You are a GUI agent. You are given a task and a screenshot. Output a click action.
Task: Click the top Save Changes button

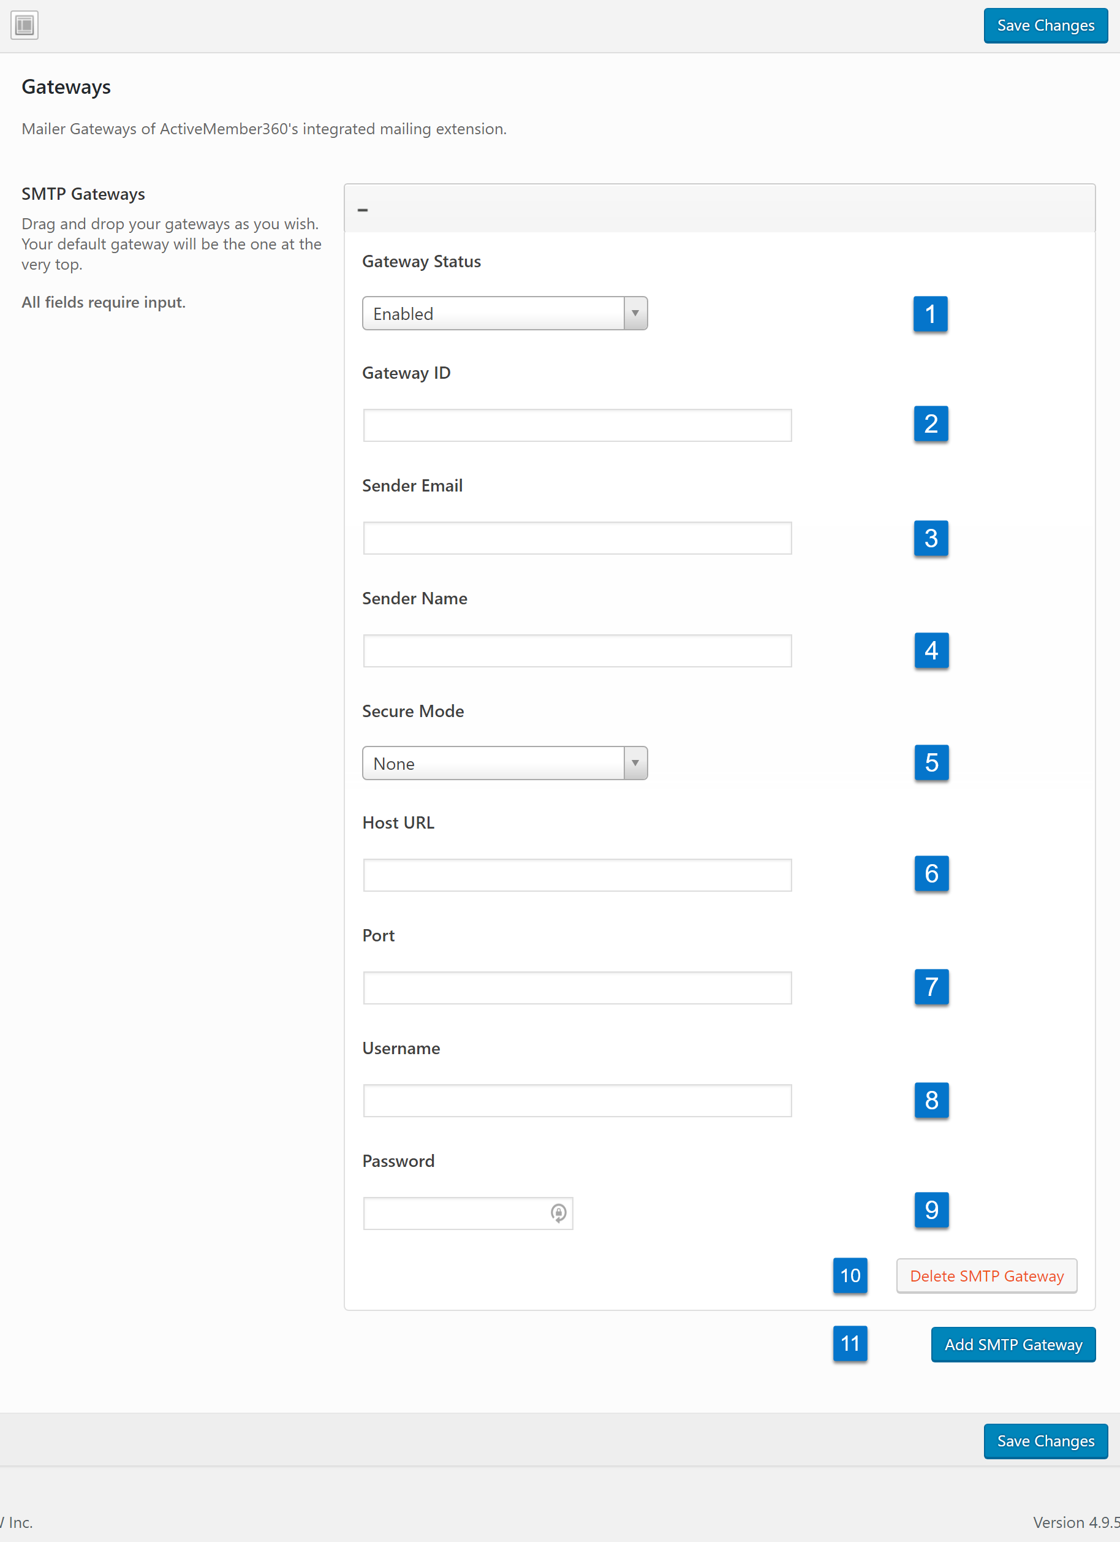coord(1045,26)
